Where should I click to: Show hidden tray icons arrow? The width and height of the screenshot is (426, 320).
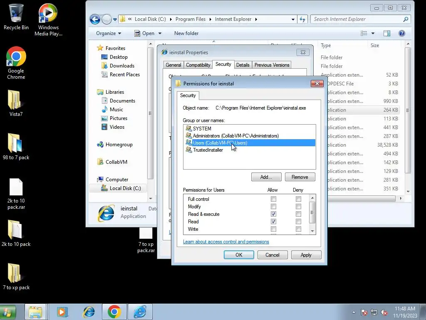tap(354, 312)
